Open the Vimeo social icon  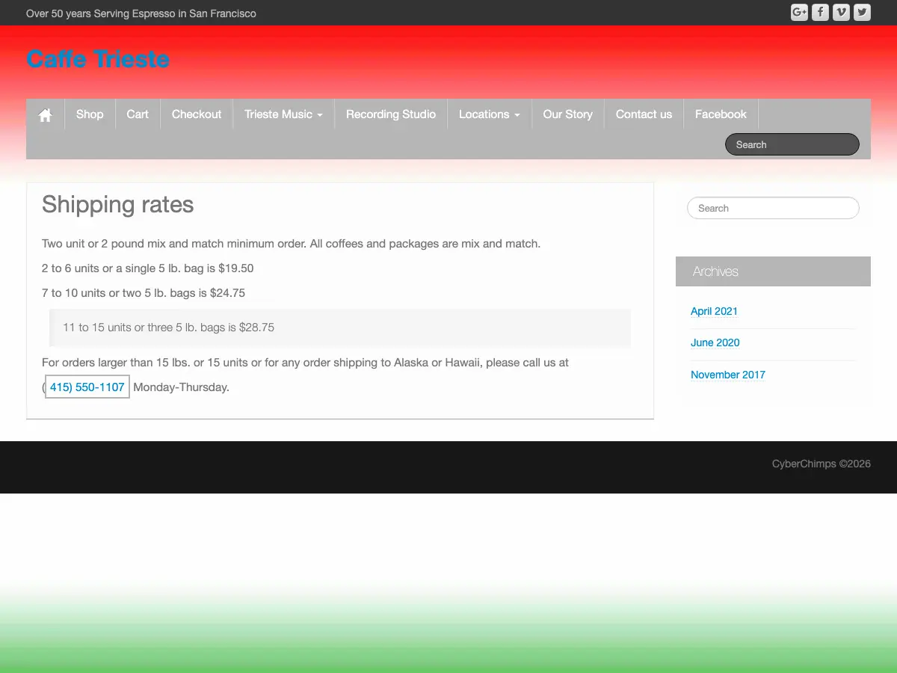(x=841, y=12)
